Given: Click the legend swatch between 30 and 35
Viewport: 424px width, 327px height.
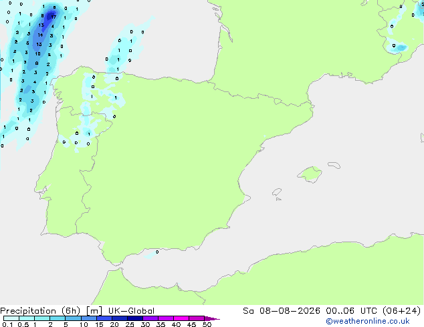Looking at the screenshot, I should pos(150,318).
